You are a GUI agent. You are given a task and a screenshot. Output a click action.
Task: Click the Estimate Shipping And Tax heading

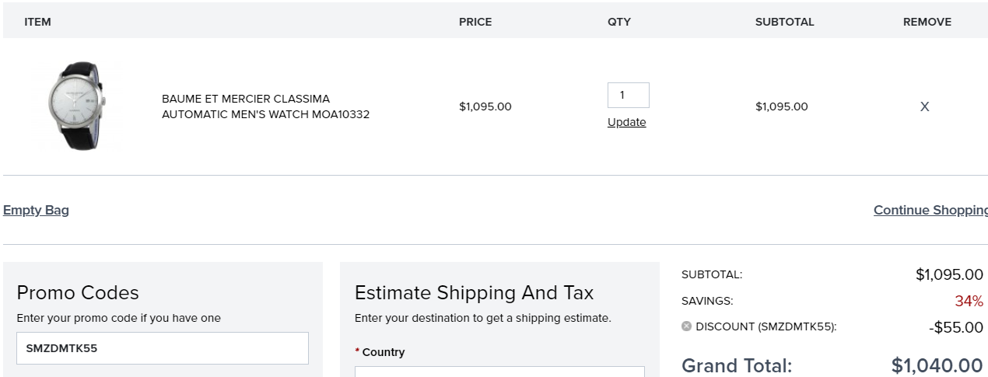click(x=474, y=292)
